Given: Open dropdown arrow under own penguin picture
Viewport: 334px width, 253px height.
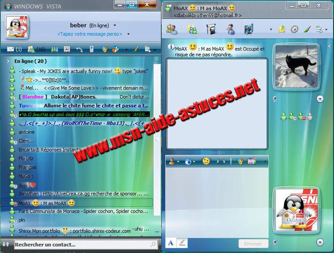Looking at the screenshot, I should click(x=320, y=242).
